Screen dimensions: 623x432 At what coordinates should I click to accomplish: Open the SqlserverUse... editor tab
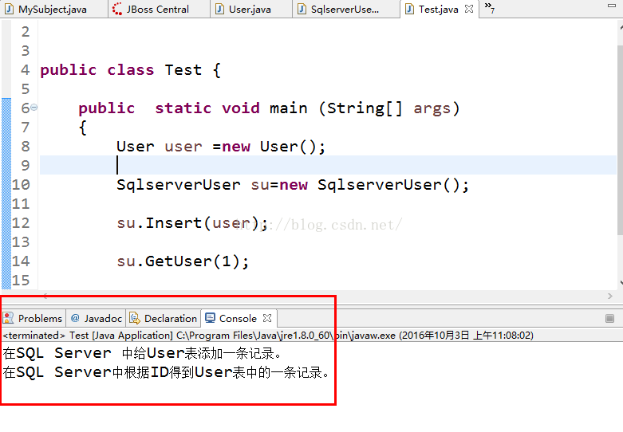(x=345, y=9)
